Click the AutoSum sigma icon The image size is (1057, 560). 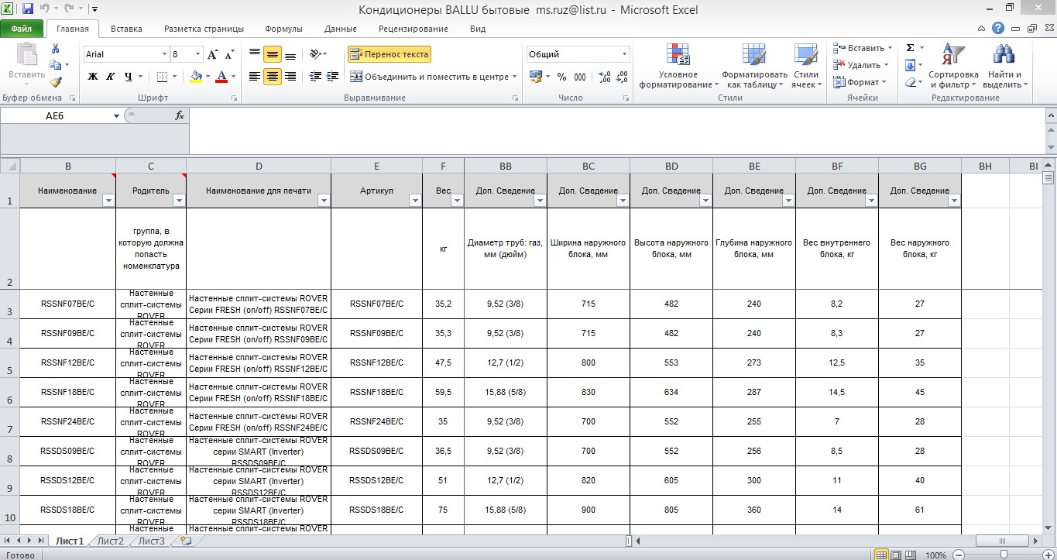[x=910, y=48]
